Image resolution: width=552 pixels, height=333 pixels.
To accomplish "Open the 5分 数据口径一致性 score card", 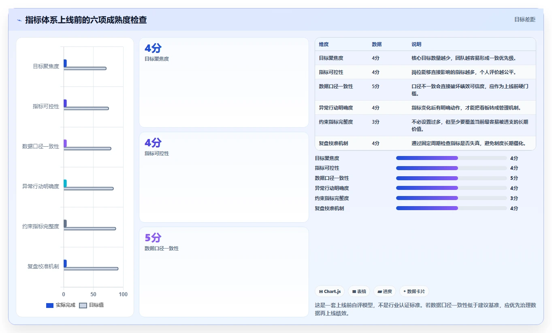I will 224,272.
